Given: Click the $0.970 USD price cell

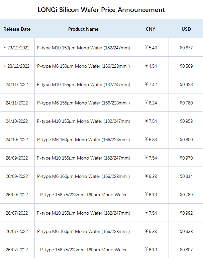Looking at the screenshot, I should (186, 158).
